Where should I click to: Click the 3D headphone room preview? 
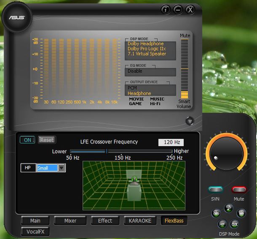click(x=134, y=186)
